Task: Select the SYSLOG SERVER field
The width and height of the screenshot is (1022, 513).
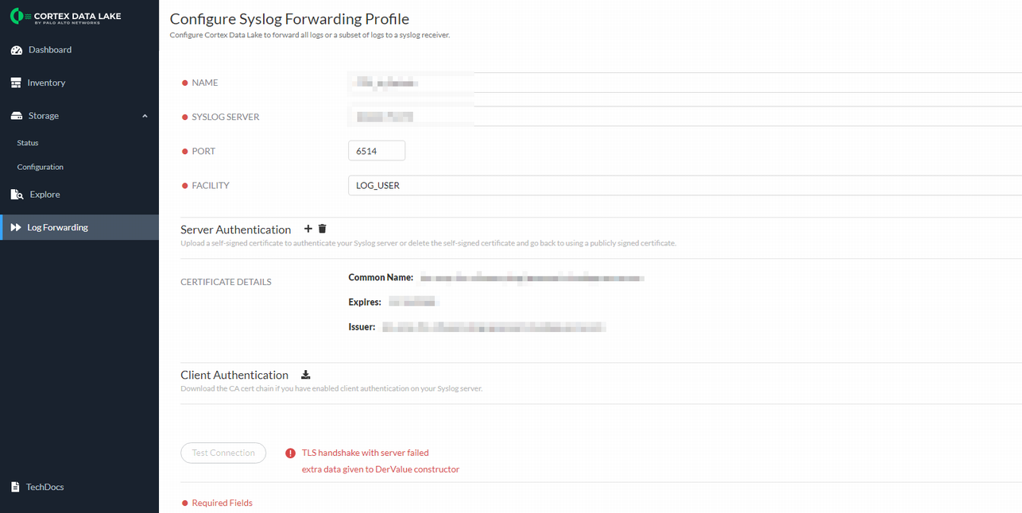Action: click(x=683, y=117)
